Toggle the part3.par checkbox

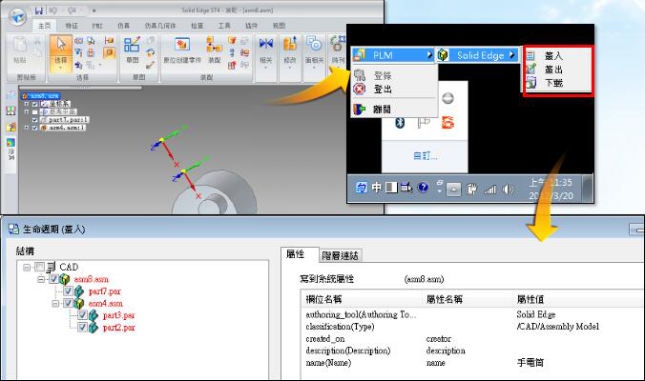[83, 315]
